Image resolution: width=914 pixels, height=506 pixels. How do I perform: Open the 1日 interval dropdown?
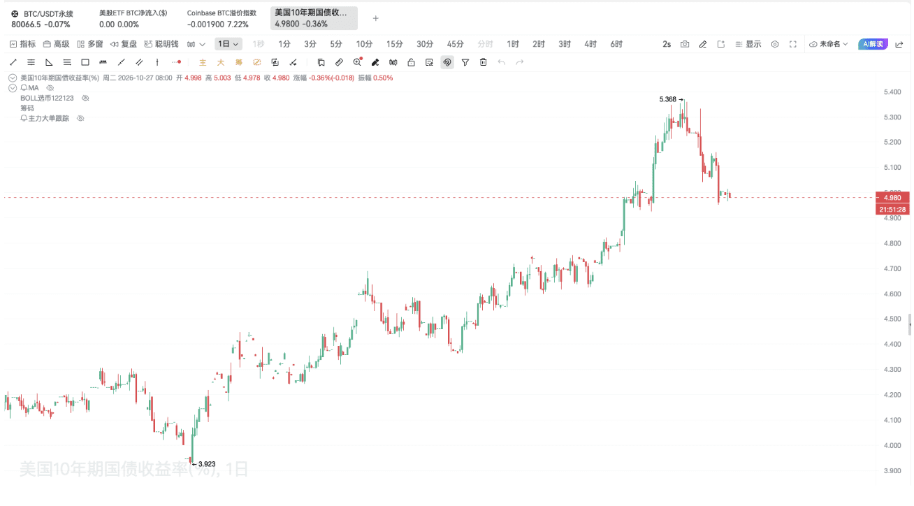point(228,44)
